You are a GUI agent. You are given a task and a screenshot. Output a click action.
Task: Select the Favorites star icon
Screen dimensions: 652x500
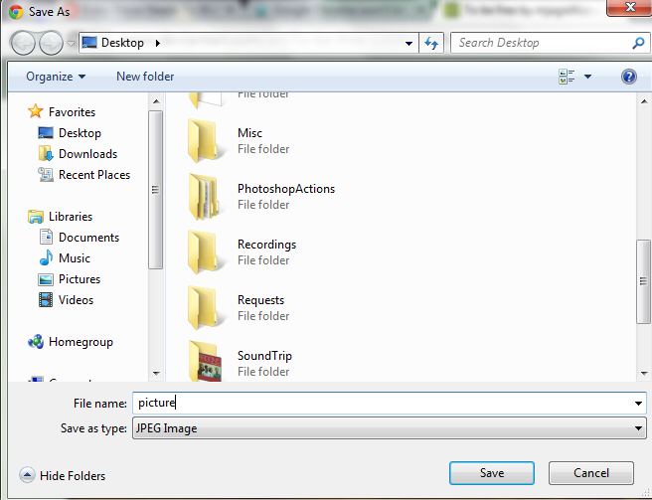pyautogui.click(x=36, y=111)
